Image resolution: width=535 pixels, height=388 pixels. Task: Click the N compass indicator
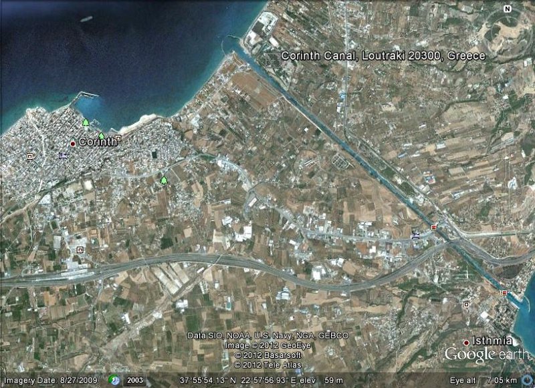[508, 9]
